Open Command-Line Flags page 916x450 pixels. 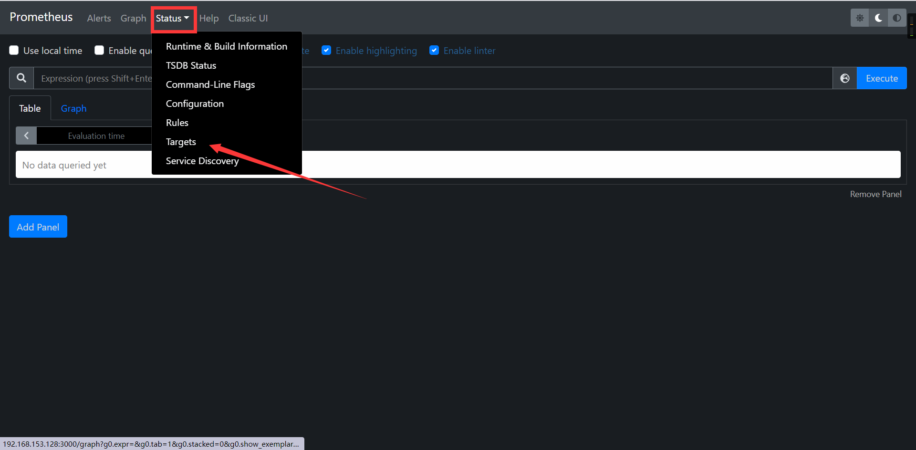[x=227, y=84]
